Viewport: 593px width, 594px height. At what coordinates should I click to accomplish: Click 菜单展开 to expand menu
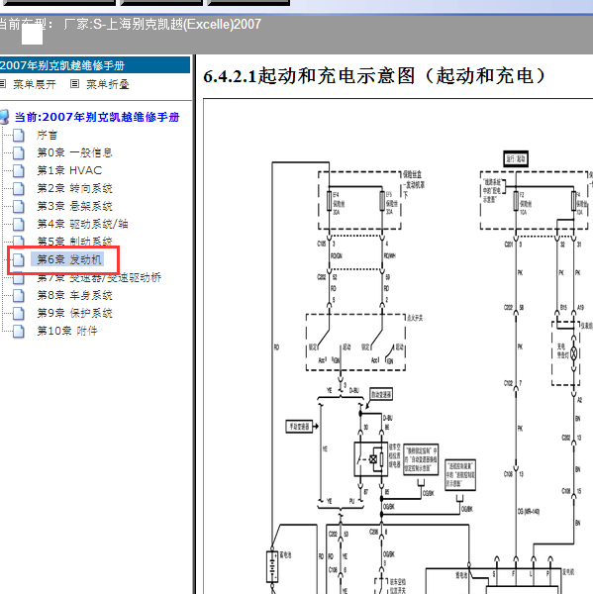[34, 84]
